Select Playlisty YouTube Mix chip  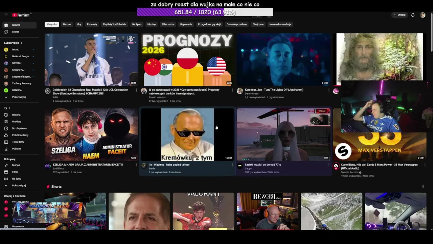[114, 24]
